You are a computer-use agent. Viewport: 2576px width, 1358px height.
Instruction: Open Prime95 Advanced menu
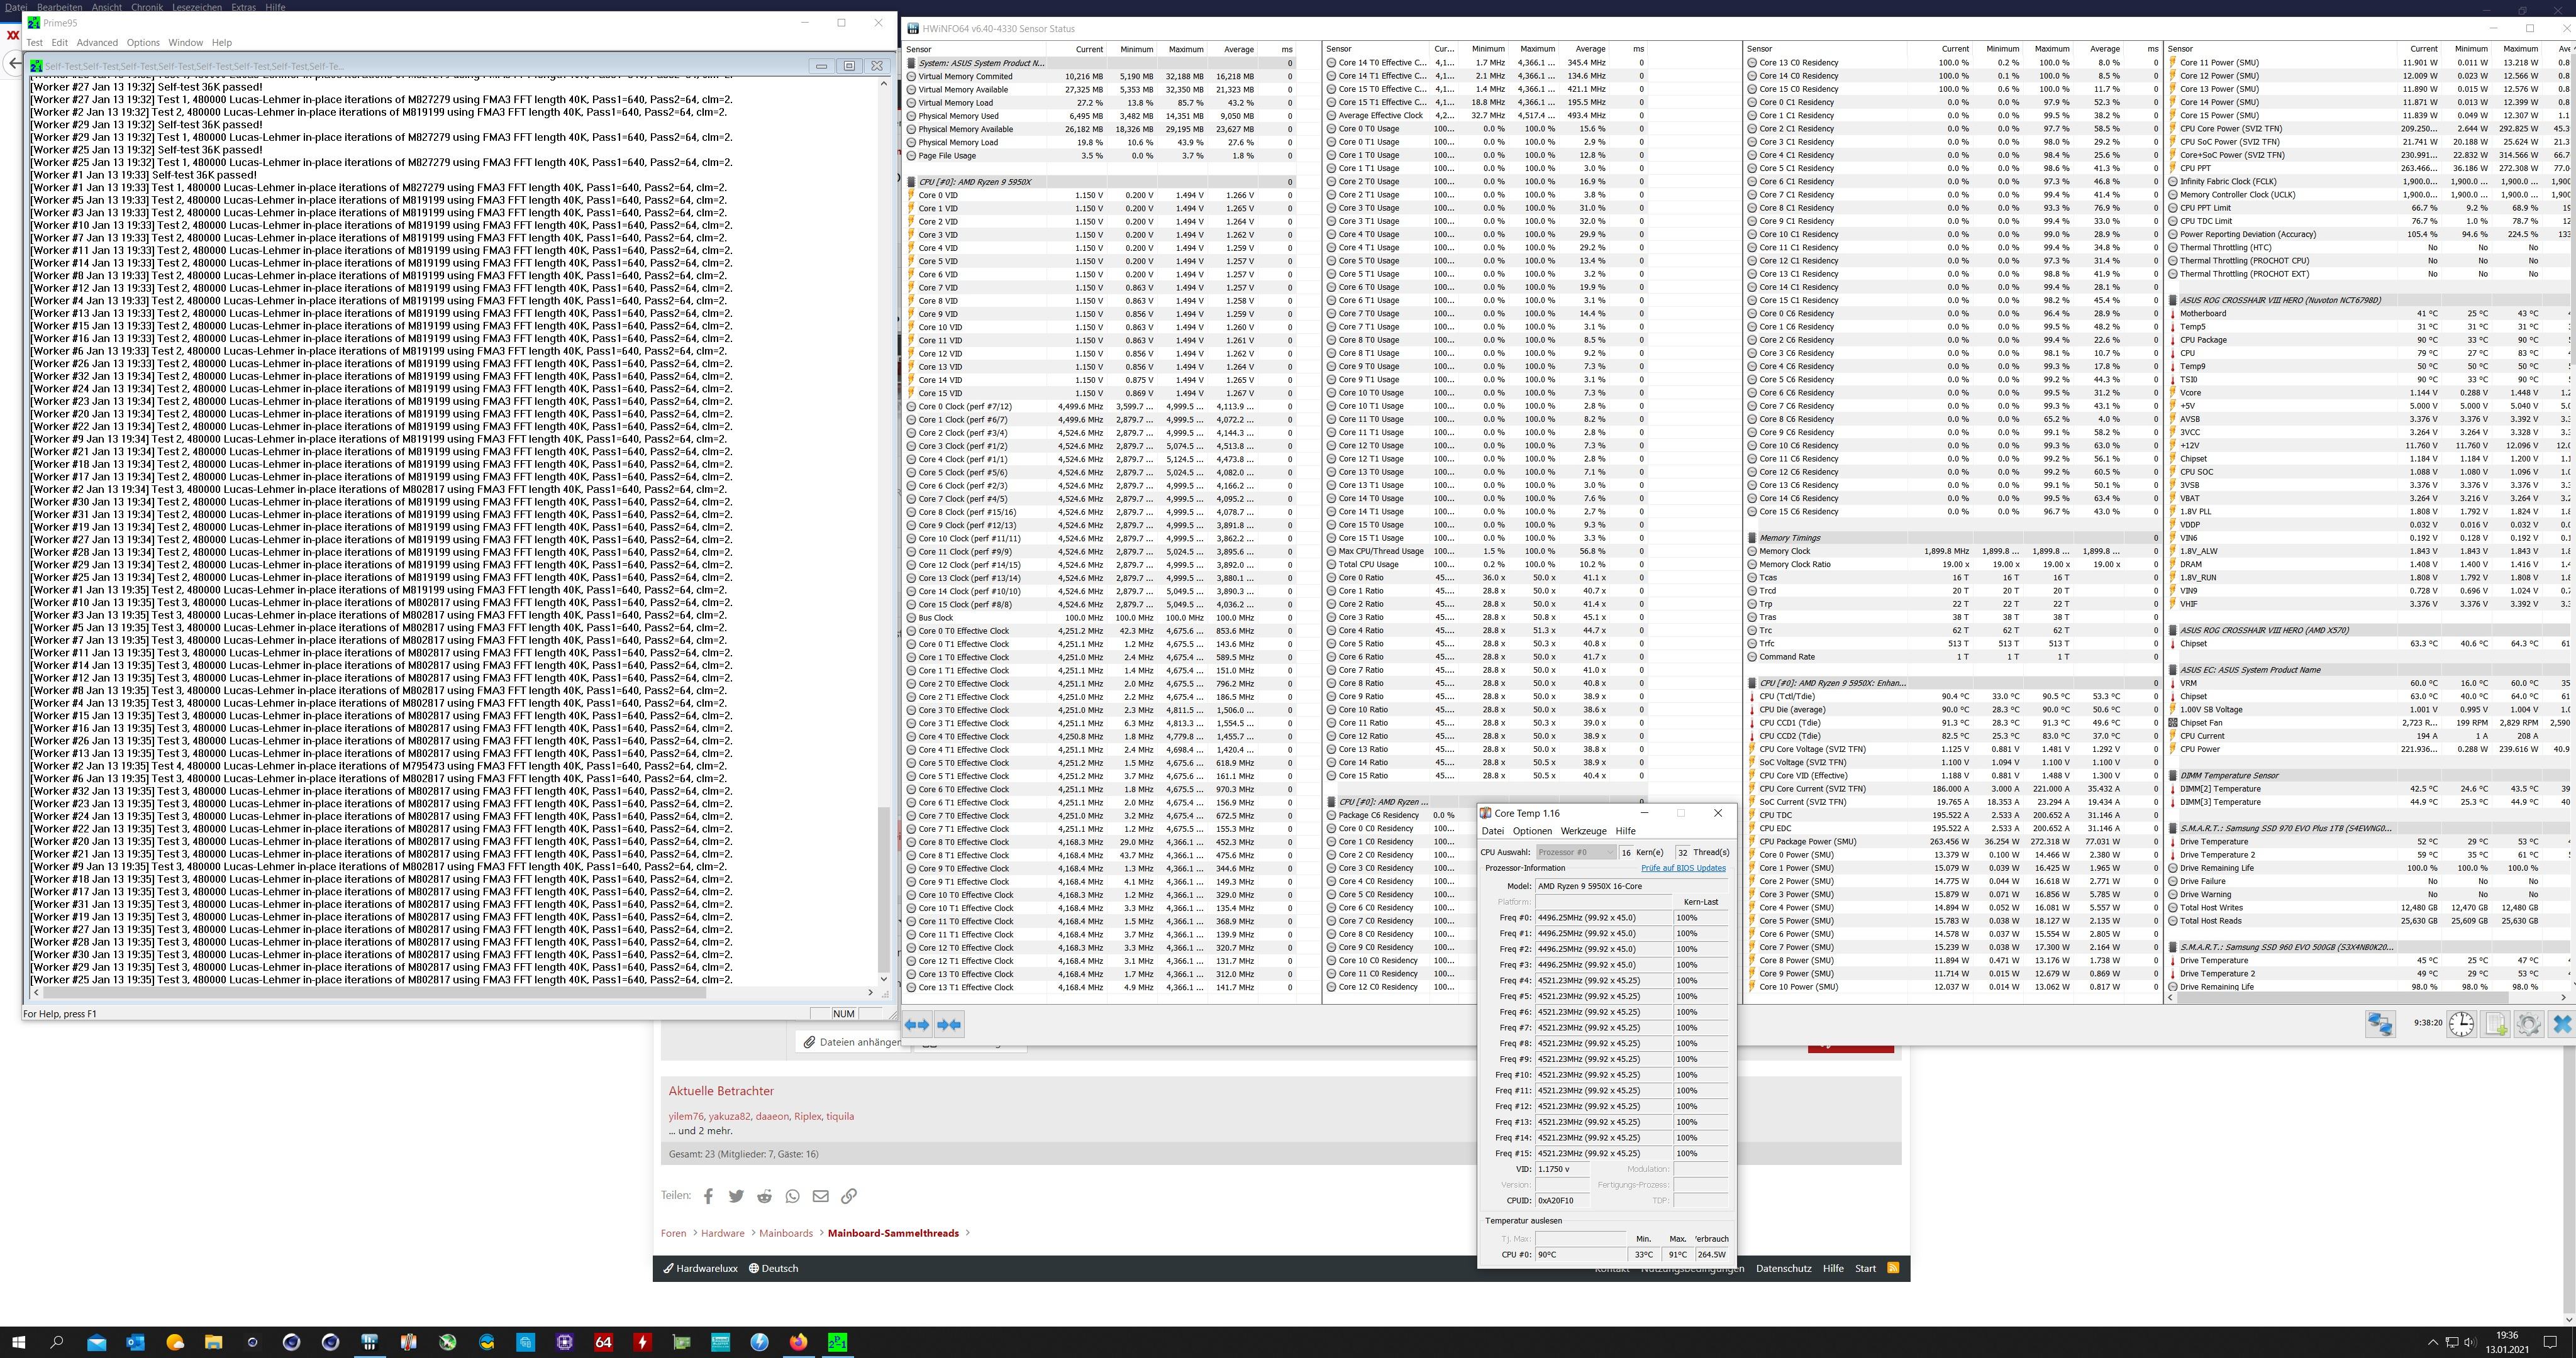(97, 43)
